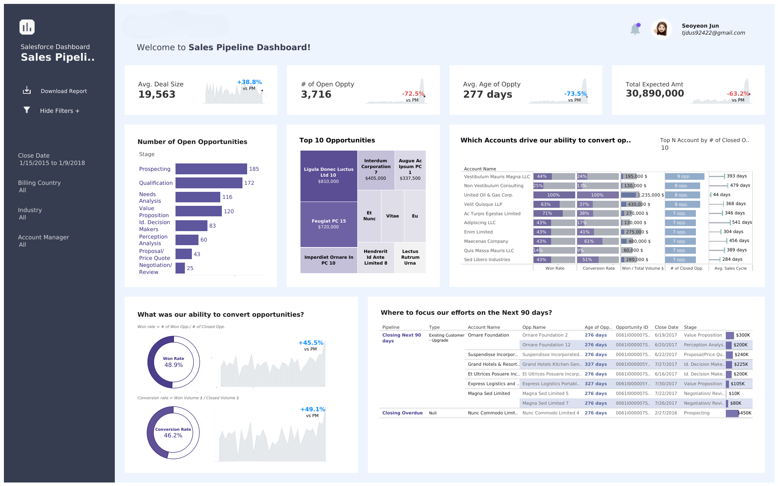Collapse filters using Hide Filters +
Viewport: 778px width, 486px height.
pos(59,111)
